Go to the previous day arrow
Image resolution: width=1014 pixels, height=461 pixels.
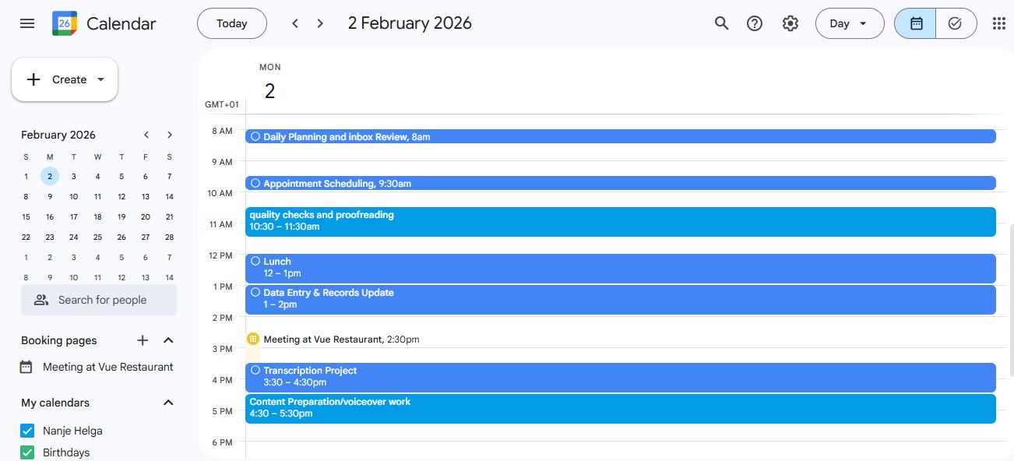click(295, 23)
